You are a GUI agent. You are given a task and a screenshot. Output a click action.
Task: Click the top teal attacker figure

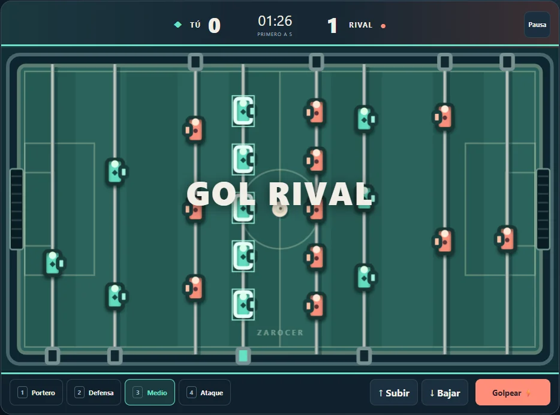366,119
